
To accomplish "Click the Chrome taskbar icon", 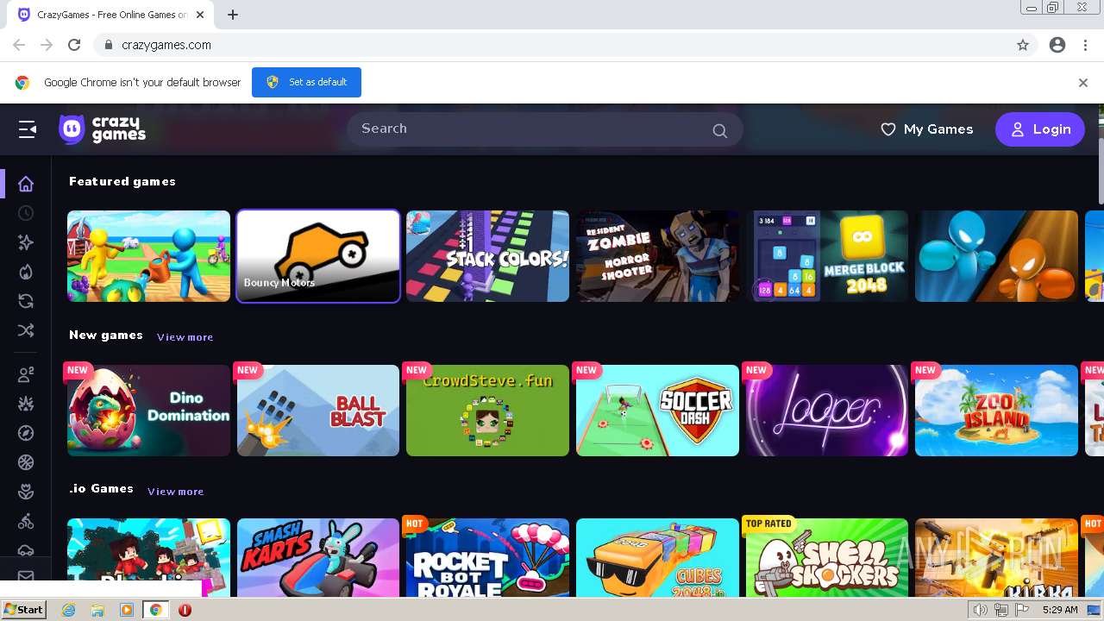I will pos(155,610).
